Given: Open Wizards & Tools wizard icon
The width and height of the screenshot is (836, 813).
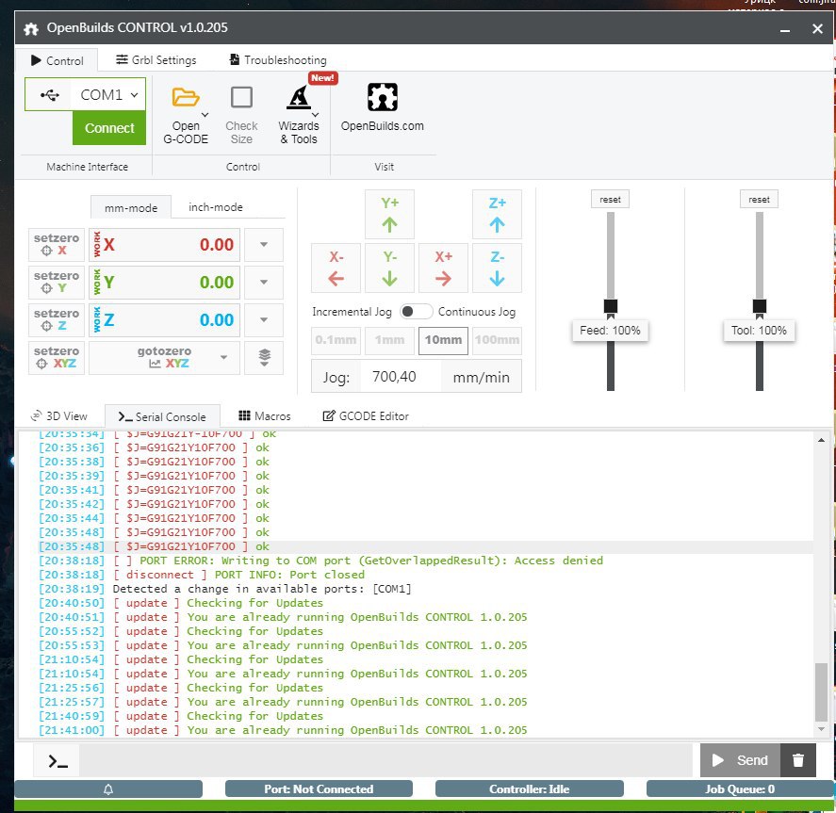Looking at the screenshot, I should pyautogui.click(x=299, y=97).
